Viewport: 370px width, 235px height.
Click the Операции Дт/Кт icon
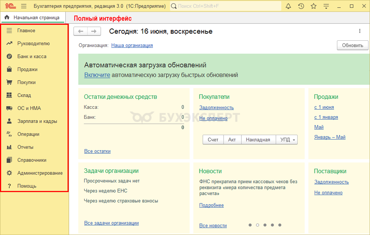9,134
